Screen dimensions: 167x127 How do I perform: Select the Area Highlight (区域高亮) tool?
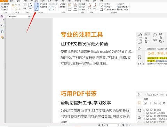pos(70,7)
